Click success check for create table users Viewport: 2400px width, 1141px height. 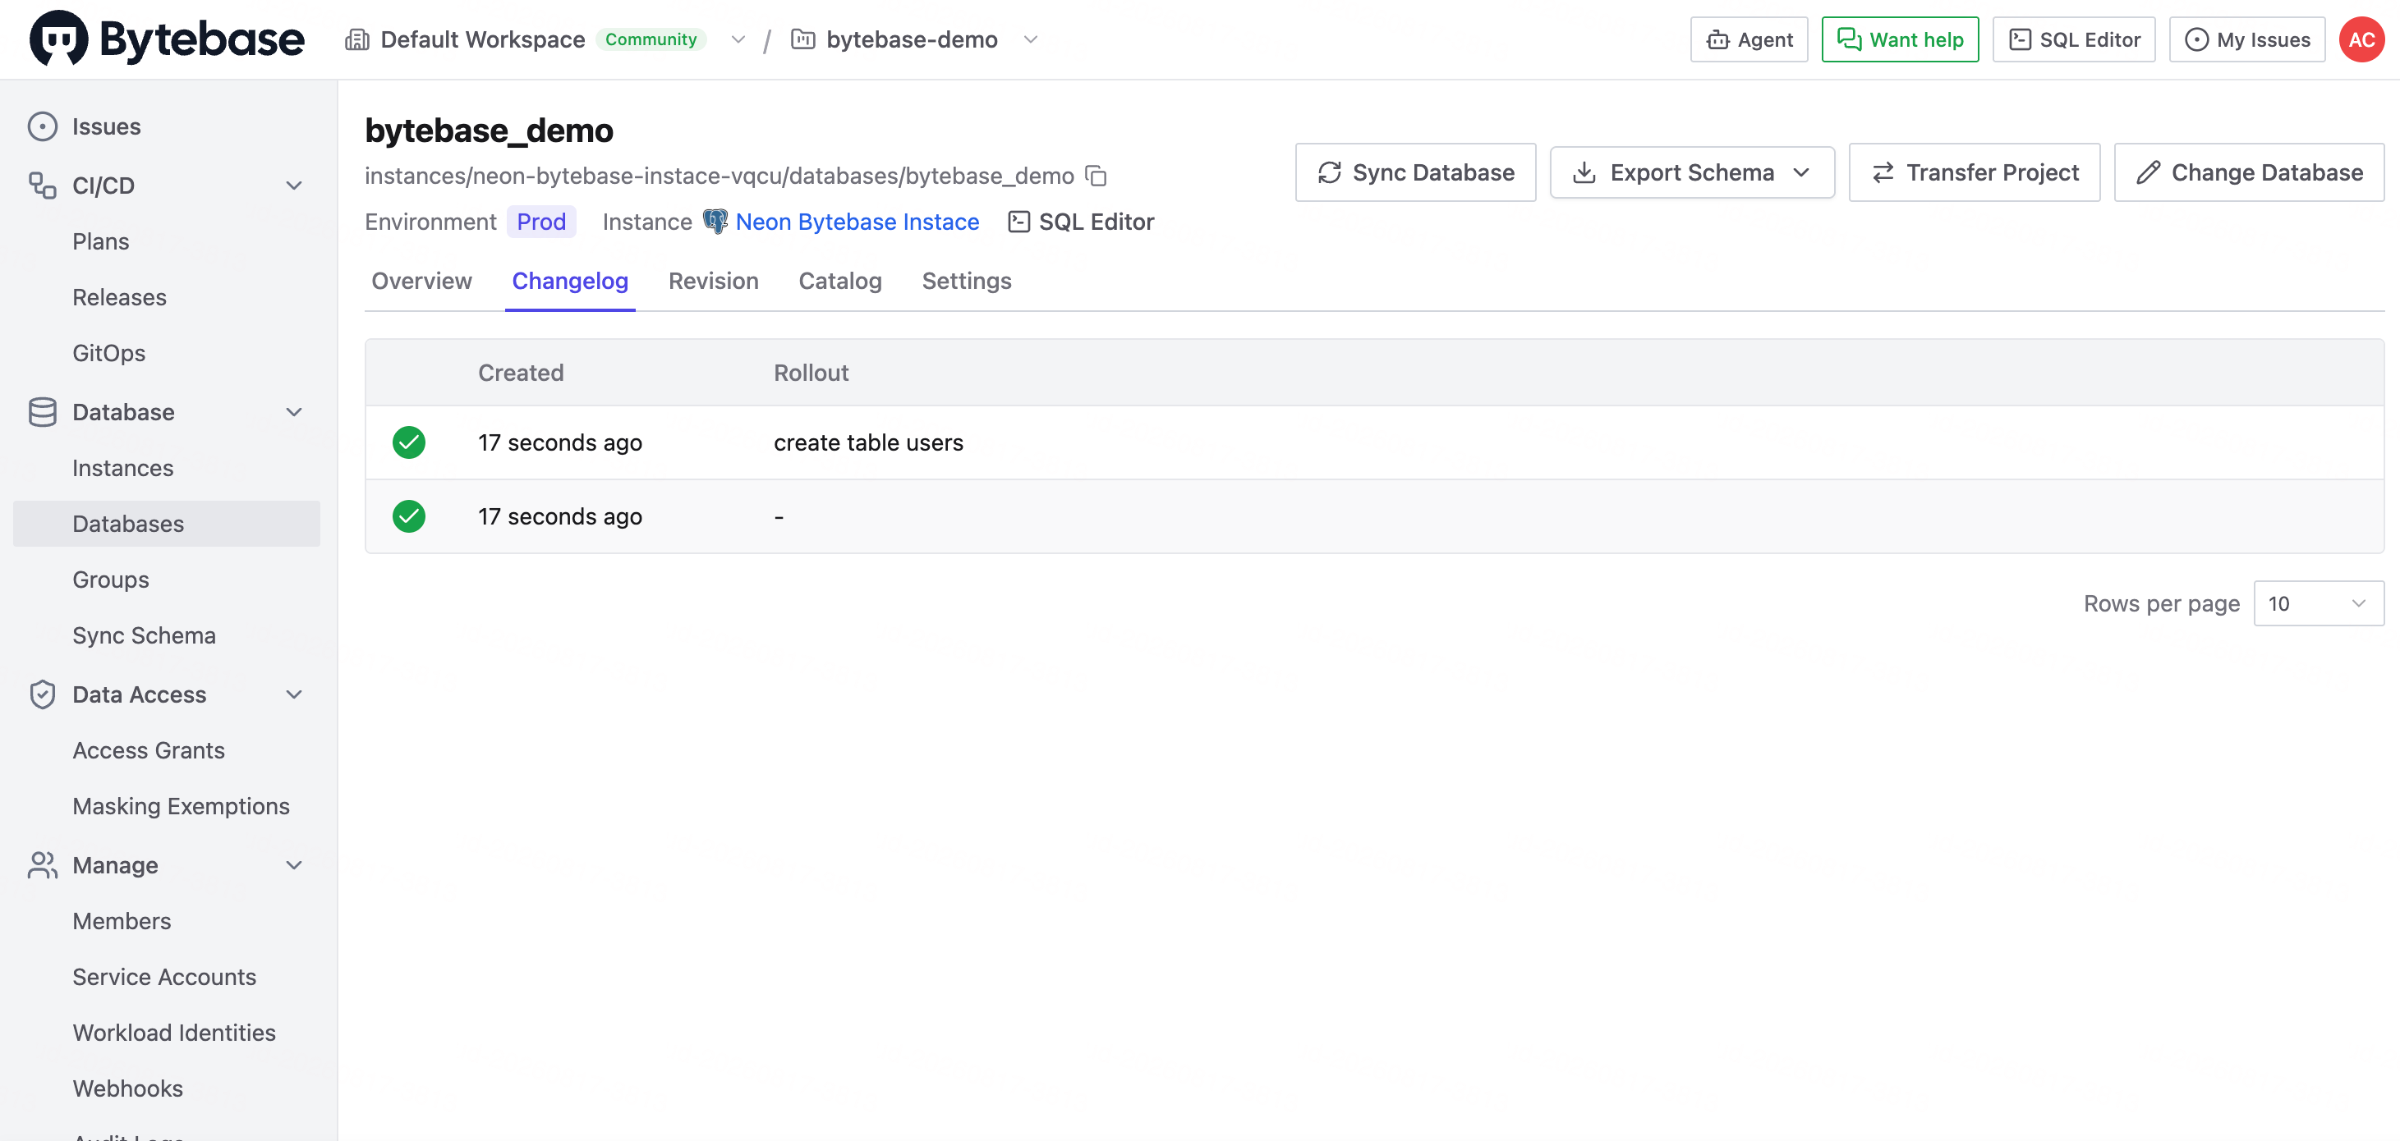point(409,442)
